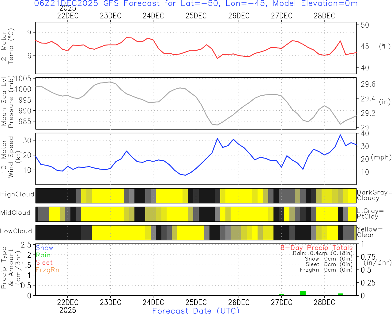This screenshot has width=392, height=314.
Task: Click the 8-Day Precip Totals heading
Action: click(316, 248)
